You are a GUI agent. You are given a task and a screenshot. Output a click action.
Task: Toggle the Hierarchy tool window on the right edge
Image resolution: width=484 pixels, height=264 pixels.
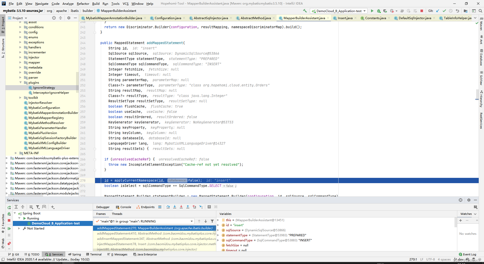481,99
